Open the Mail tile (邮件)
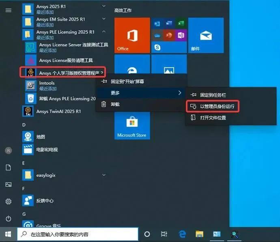Image resolution: width=280 pixels, height=242 pixels. pos(206,35)
